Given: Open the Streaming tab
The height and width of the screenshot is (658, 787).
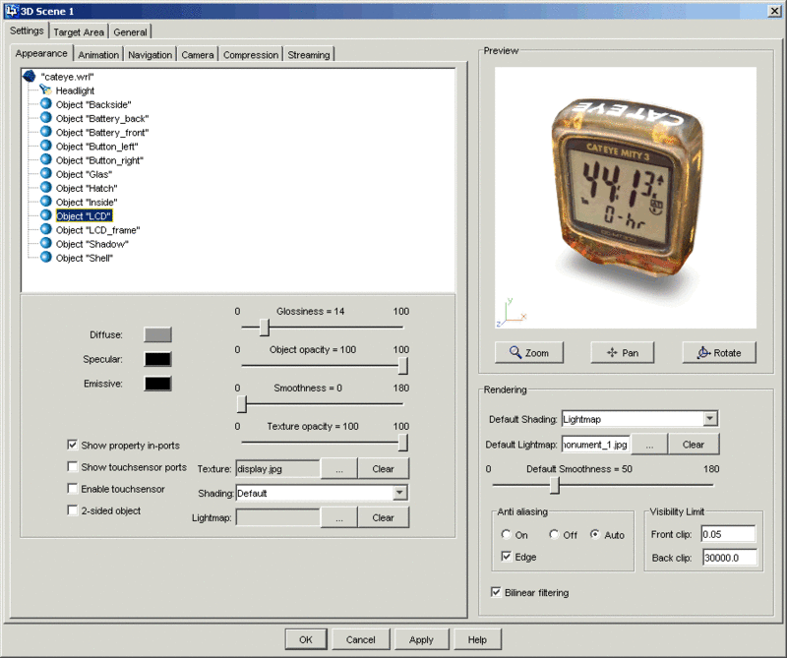Looking at the screenshot, I should (309, 55).
